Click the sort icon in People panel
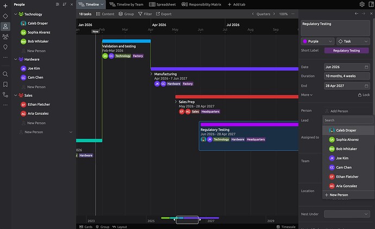Viewport: 375px width, 229px height. tap(65, 4)
